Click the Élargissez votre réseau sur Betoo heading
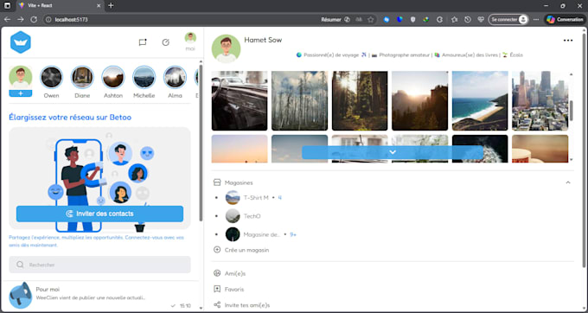Image resolution: width=588 pixels, height=313 pixels. 70,118
